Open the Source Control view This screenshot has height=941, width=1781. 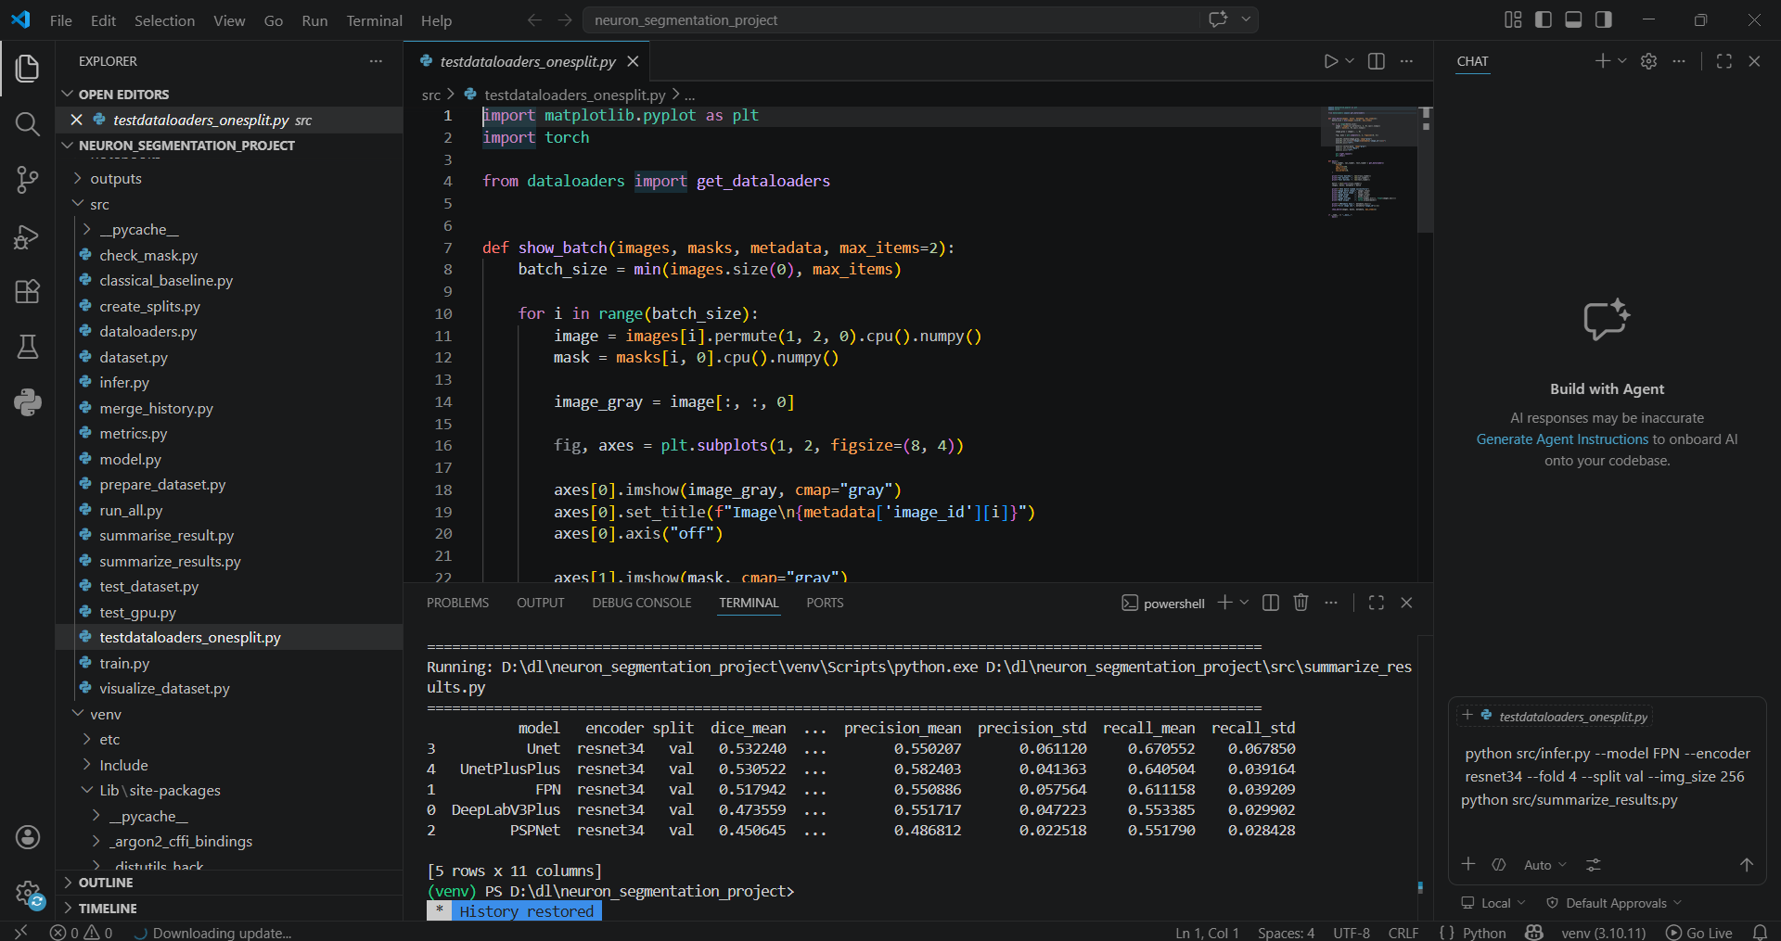point(28,180)
